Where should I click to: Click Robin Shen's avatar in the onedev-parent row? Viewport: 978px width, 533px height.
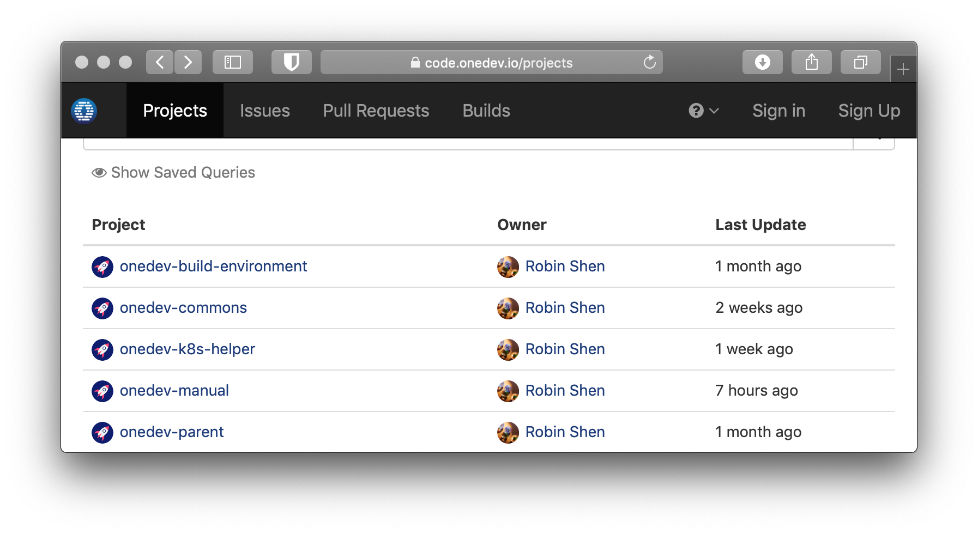coord(508,433)
